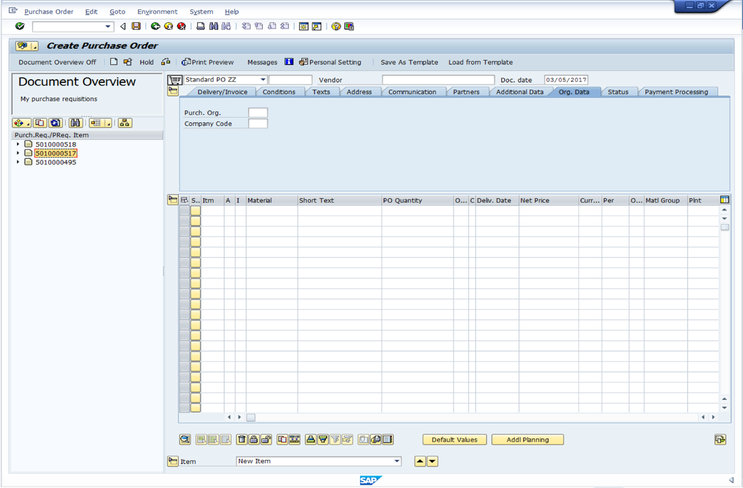Collapse the header section toggle icon
The image size is (743, 488).
click(x=173, y=91)
